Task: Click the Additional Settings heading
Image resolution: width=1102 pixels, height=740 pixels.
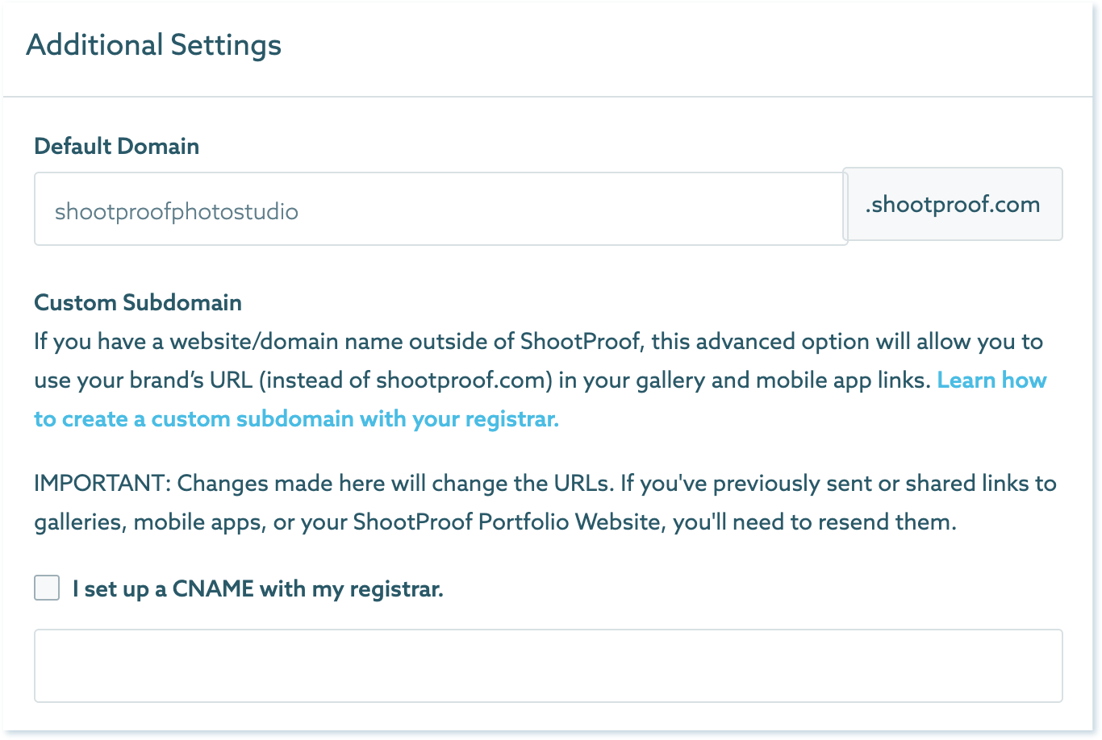Action: pyautogui.click(x=154, y=44)
